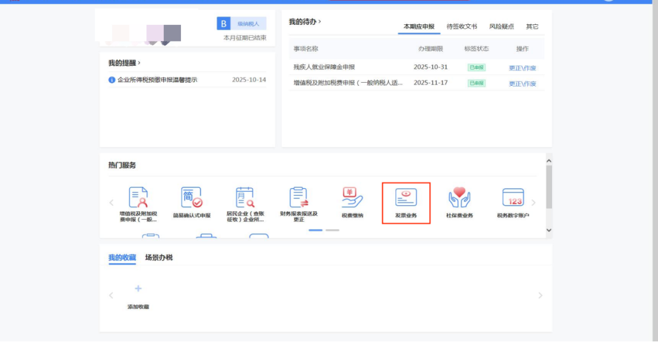
Task: Click the 事项名称 column header
Action: coord(305,49)
